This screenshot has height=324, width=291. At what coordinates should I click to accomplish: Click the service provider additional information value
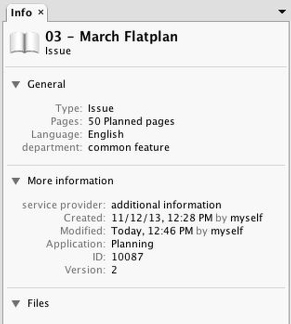click(x=166, y=205)
